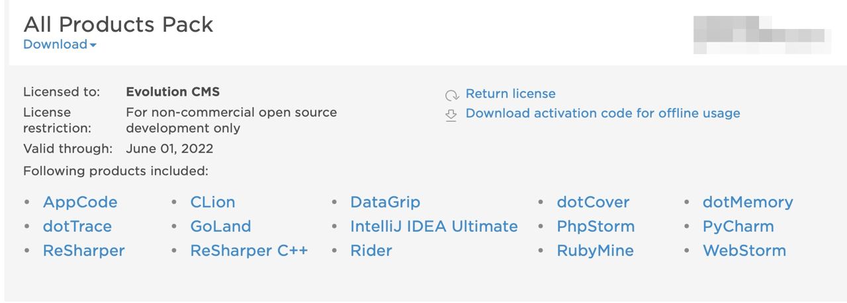Open the dotCover product link
The image size is (847, 303).
pos(593,202)
